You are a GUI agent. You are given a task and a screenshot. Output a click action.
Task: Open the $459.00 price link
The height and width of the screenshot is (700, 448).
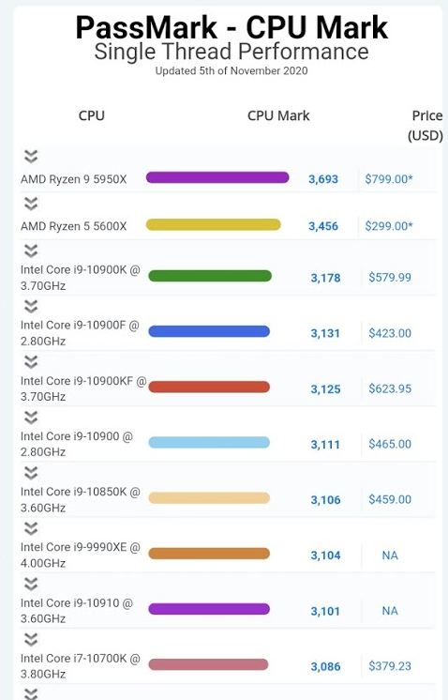click(390, 499)
